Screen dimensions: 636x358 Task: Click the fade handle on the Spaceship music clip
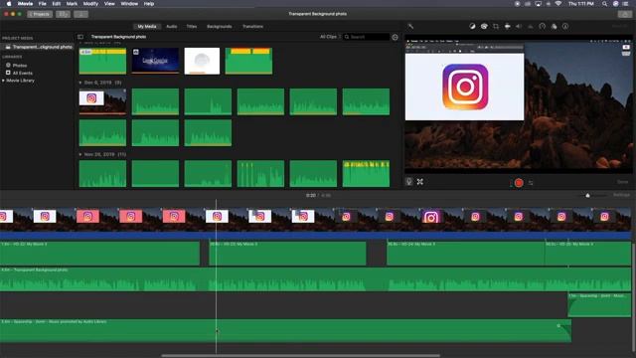pyautogui.click(x=558, y=325)
